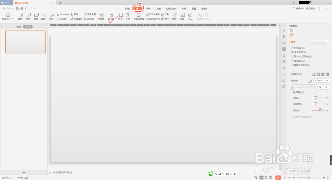Viewport: 332px width, 180px height.
Task: Insert 日期和时间 date and time
Action: click(x=153, y=19)
